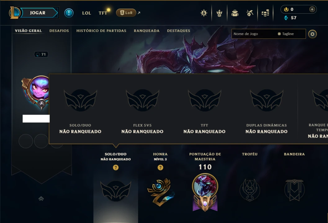Open the HISTÓRICO DE PARTIDAS tab

[101, 31]
